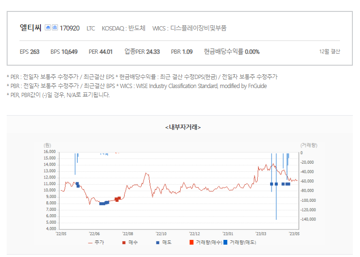Click the '23/05 x-axis label

click(294, 234)
